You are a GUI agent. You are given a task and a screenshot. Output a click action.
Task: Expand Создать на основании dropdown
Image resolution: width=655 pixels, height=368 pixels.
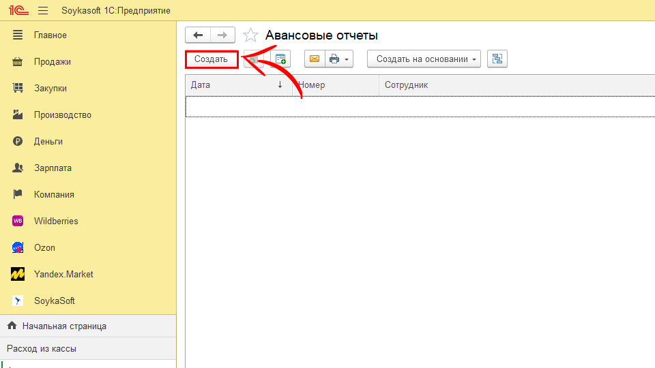(424, 59)
